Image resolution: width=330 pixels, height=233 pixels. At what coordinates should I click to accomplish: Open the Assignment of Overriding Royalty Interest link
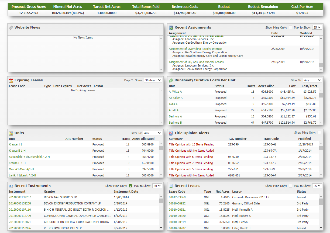pyautogui.click(x=195, y=49)
